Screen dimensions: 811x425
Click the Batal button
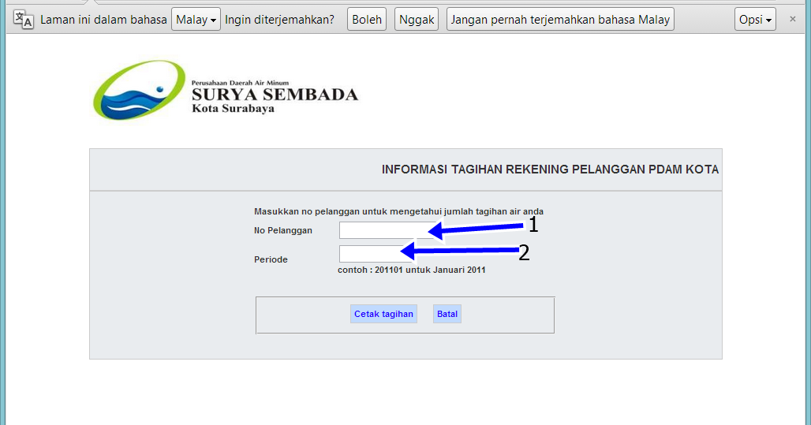[x=447, y=314]
